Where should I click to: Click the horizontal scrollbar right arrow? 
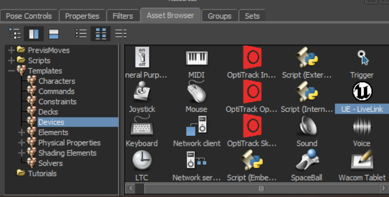(384, 189)
